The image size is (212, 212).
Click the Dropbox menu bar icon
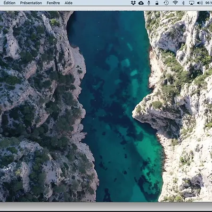pos(133,3)
